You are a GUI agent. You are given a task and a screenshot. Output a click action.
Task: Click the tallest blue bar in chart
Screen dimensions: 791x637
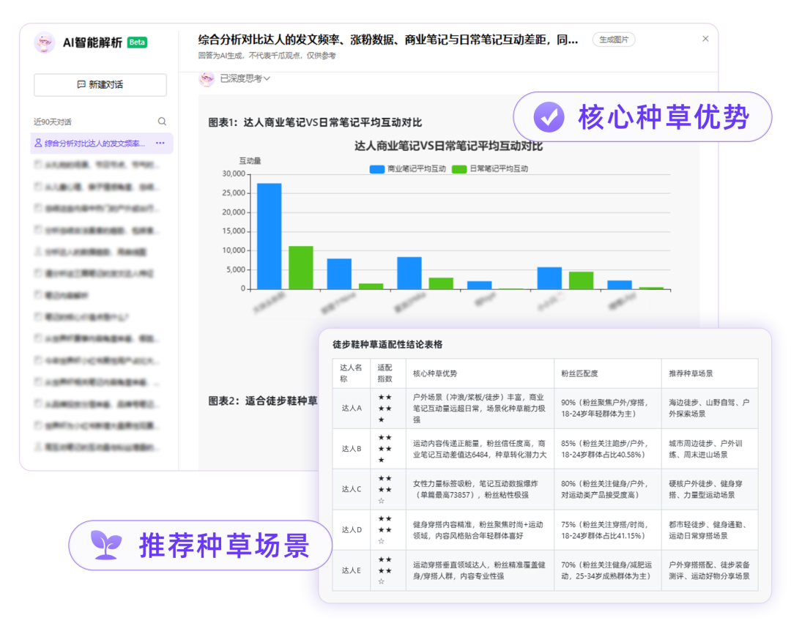(270, 236)
